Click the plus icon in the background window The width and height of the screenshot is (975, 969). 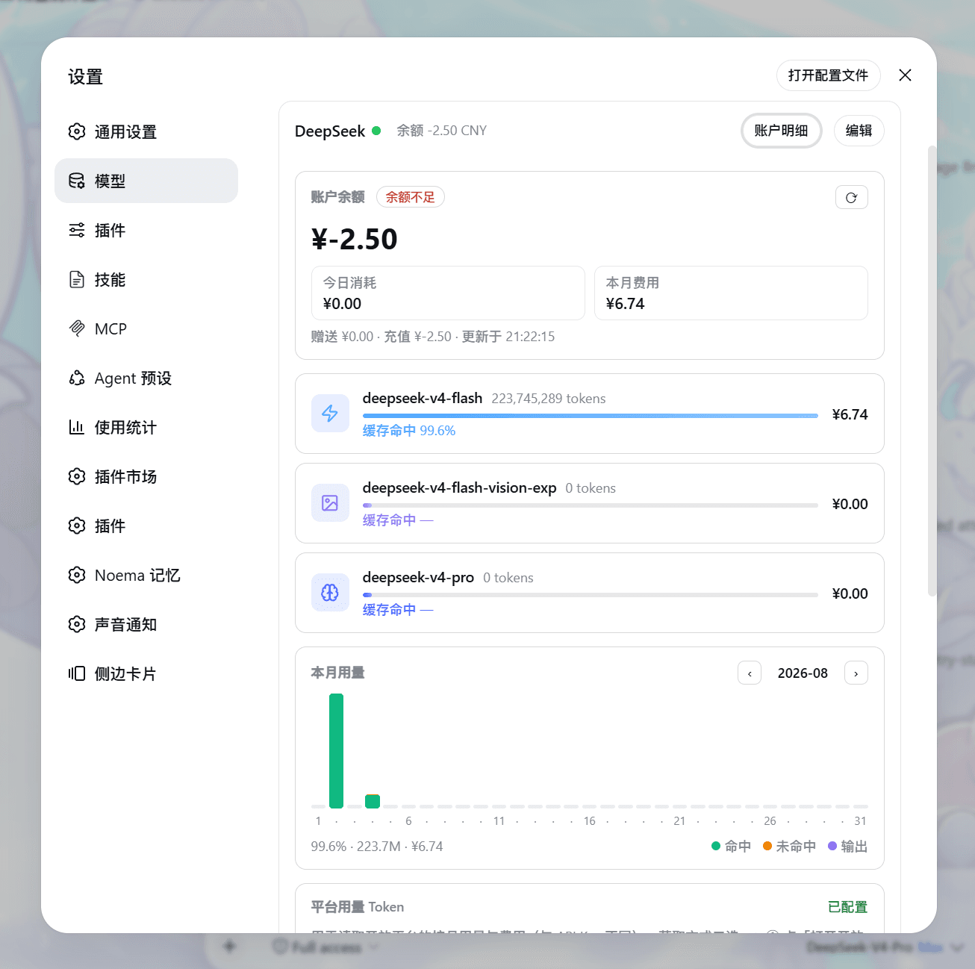229,947
